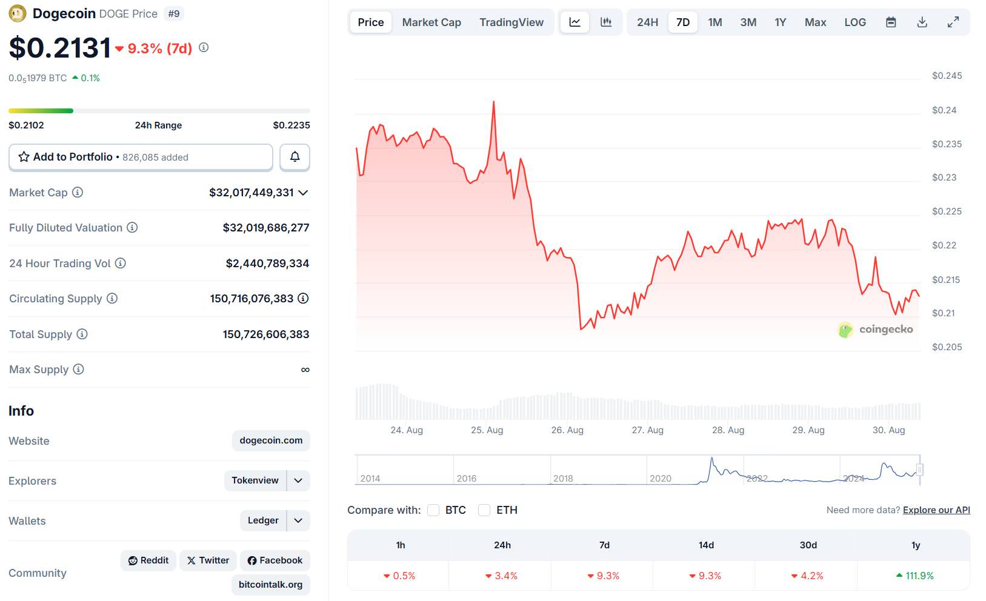Open the Facebook community link

click(275, 560)
